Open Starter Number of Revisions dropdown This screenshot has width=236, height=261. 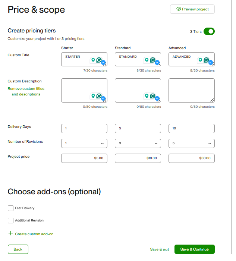(84, 143)
